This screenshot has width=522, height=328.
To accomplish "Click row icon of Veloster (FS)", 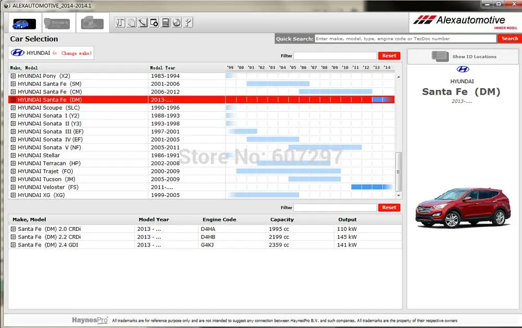I will (13, 187).
